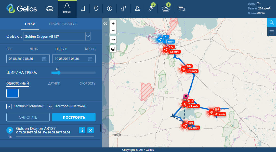The image size is (276, 152).
Task: Toggle the Стоянки/Остановки checkbox
Action: click(9, 106)
